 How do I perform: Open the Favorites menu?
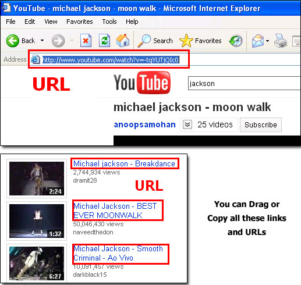(x=80, y=22)
